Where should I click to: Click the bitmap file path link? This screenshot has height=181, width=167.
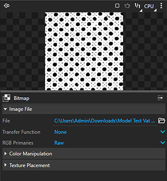pos(105,121)
